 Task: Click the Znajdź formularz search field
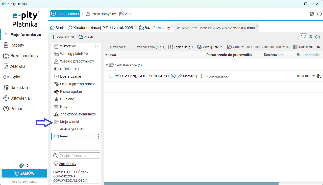(79, 156)
